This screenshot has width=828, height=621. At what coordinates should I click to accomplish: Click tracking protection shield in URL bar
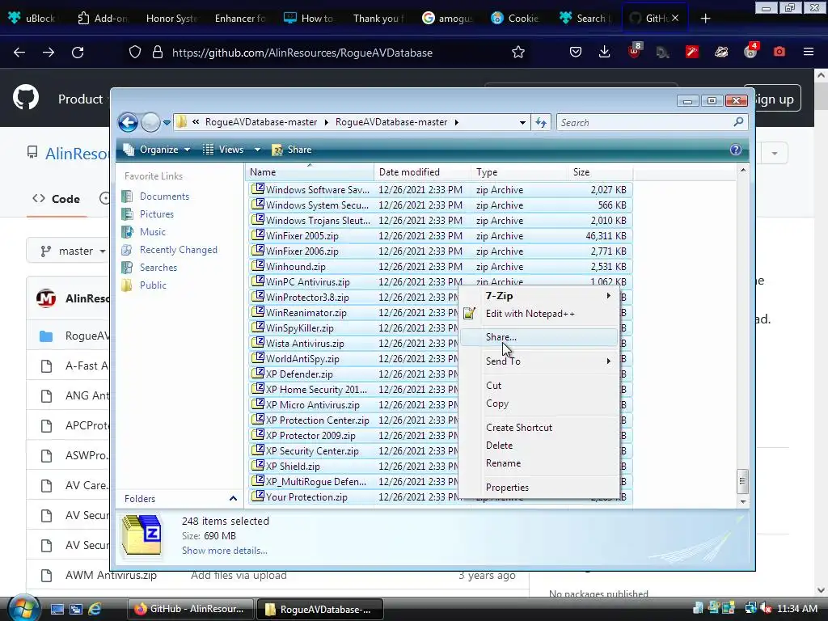(x=135, y=53)
